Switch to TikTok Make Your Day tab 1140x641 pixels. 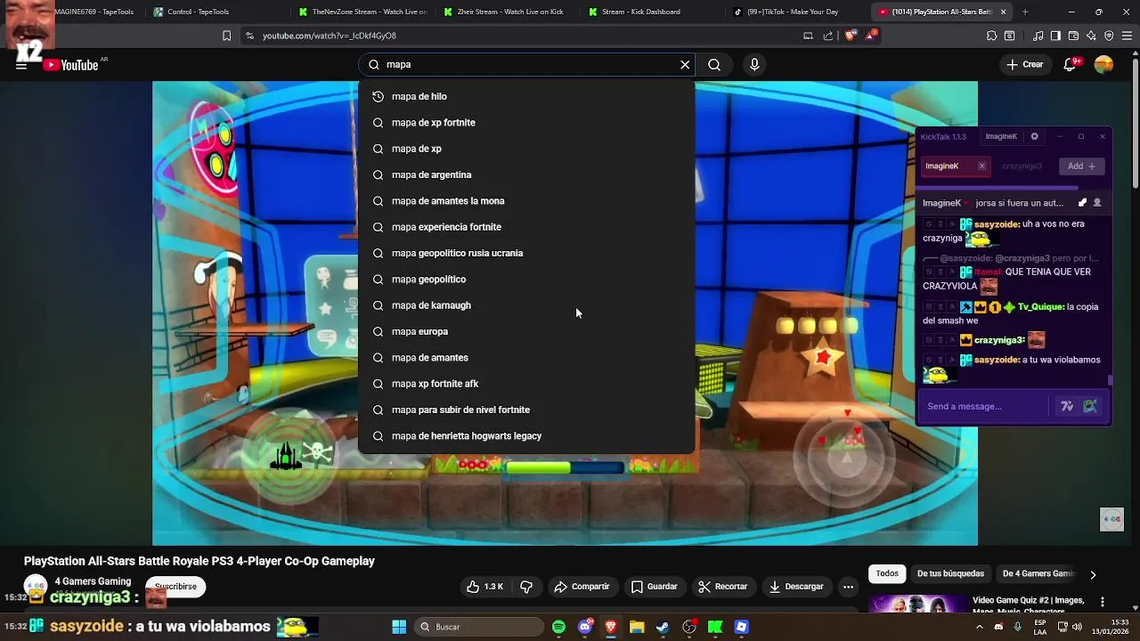tap(794, 12)
